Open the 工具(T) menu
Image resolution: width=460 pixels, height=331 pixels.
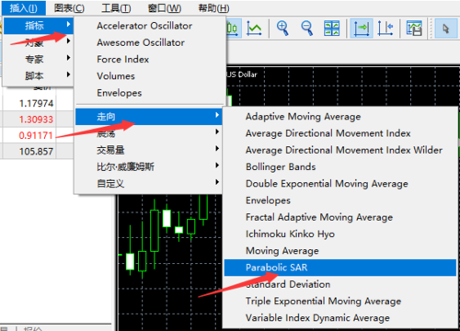pyautogui.click(x=116, y=8)
